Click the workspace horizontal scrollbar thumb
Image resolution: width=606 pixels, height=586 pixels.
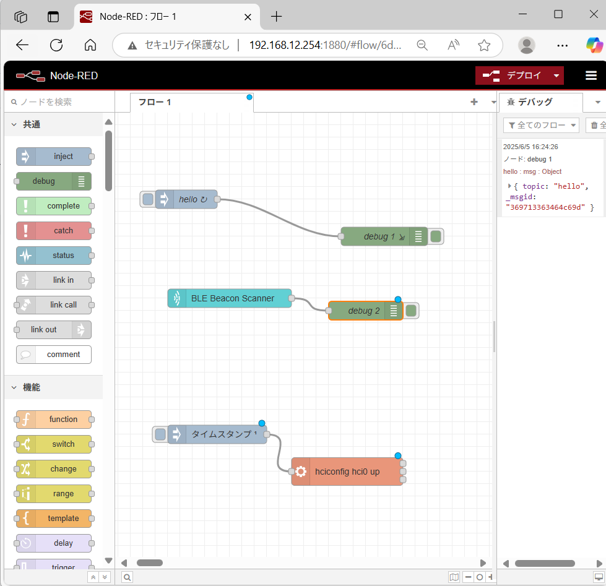150,563
